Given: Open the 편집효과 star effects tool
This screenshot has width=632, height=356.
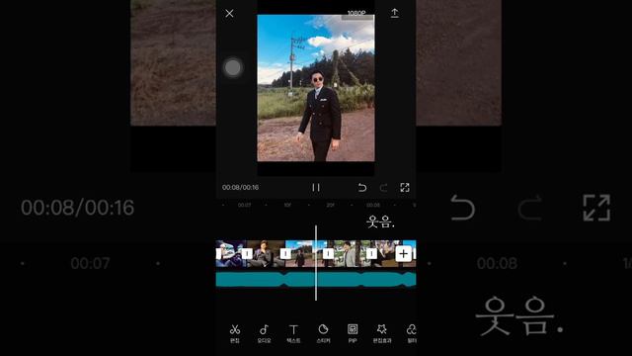Looking at the screenshot, I should (382, 334).
